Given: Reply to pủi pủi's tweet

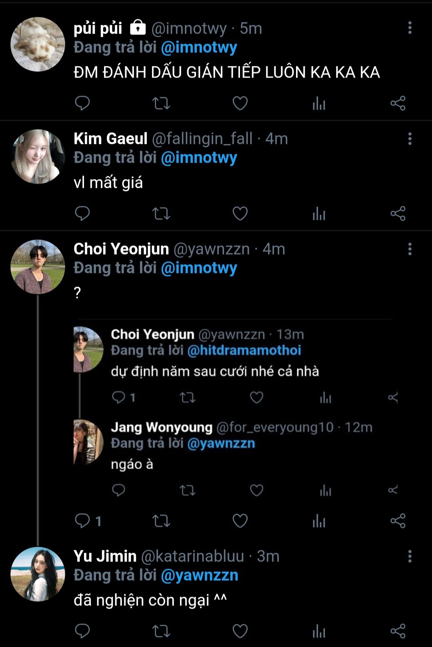Looking at the screenshot, I should coord(82,103).
